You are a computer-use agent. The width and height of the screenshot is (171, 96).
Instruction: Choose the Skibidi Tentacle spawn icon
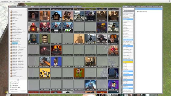pyautogui.click(x=45, y=39)
